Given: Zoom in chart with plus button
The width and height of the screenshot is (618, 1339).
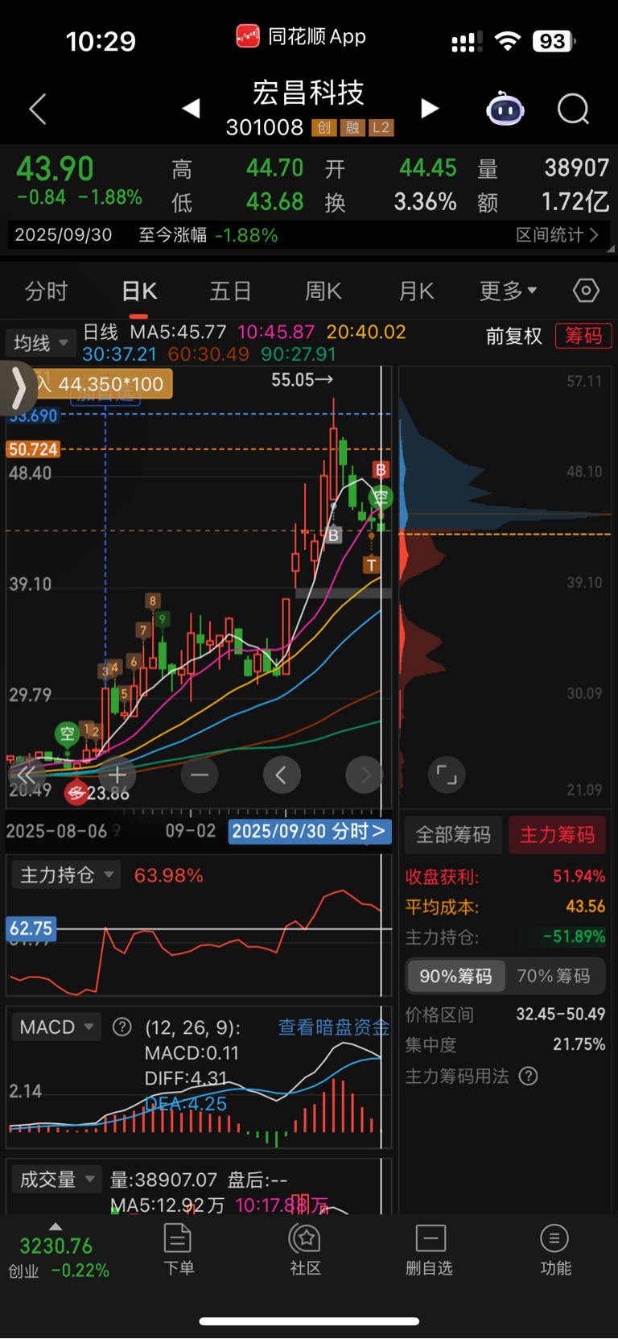Looking at the screenshot, I should pos(117,775).
